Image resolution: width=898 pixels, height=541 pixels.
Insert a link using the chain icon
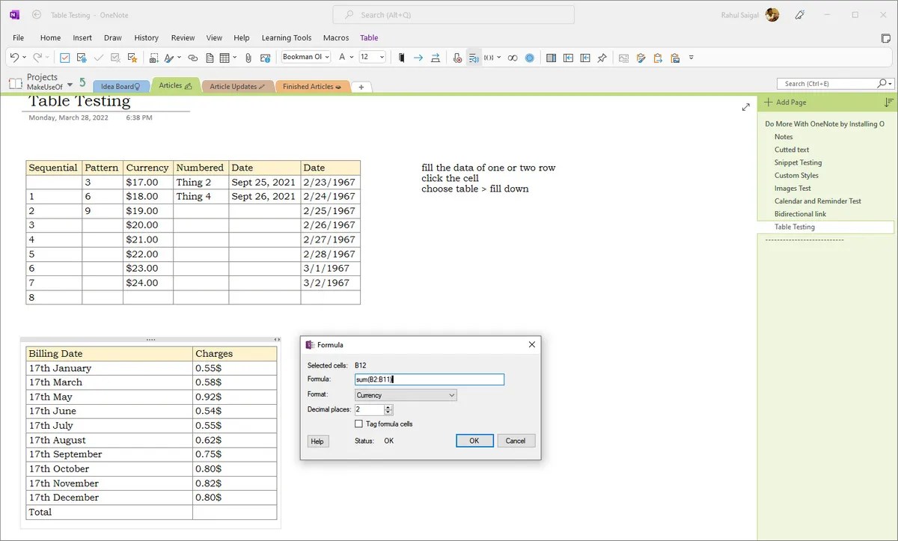[x=193, y=58]
